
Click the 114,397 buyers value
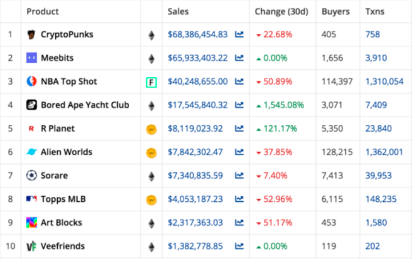point(337,82)
